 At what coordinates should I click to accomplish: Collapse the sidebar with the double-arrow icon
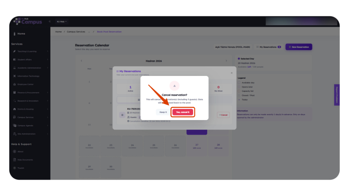coord(50,22)
